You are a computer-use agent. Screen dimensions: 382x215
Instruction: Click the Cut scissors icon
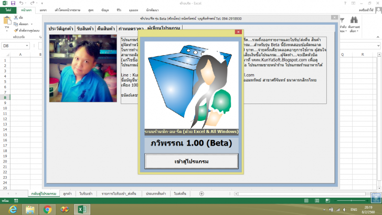point(16,17)
